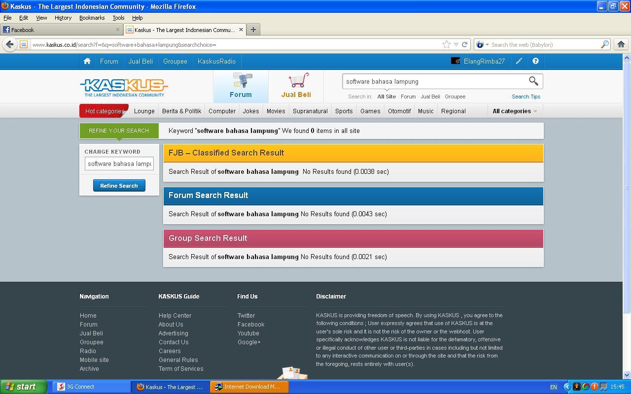Open a new tab with the plus button

point(253,30)
